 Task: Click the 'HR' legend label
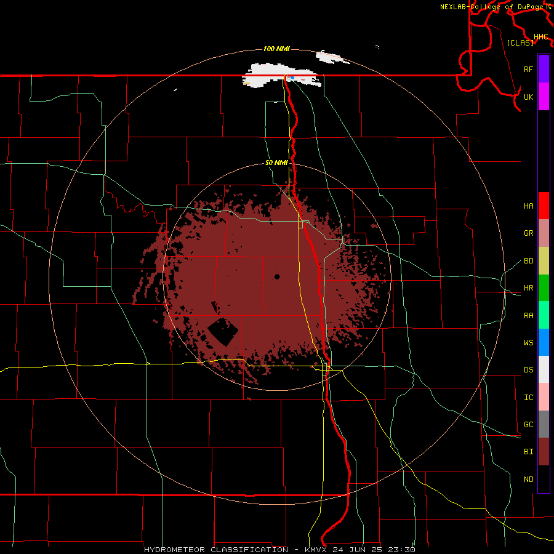(528, 288)
